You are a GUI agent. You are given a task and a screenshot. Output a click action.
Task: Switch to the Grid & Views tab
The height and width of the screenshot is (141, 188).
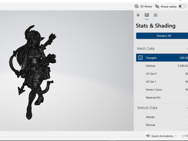pyautogui.click(x=155, y=15)
